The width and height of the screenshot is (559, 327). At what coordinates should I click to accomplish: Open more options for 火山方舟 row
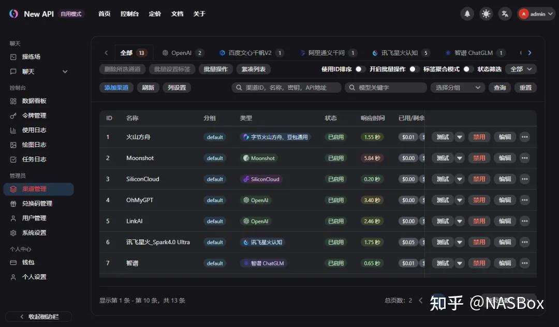click(x=524, y=137)
